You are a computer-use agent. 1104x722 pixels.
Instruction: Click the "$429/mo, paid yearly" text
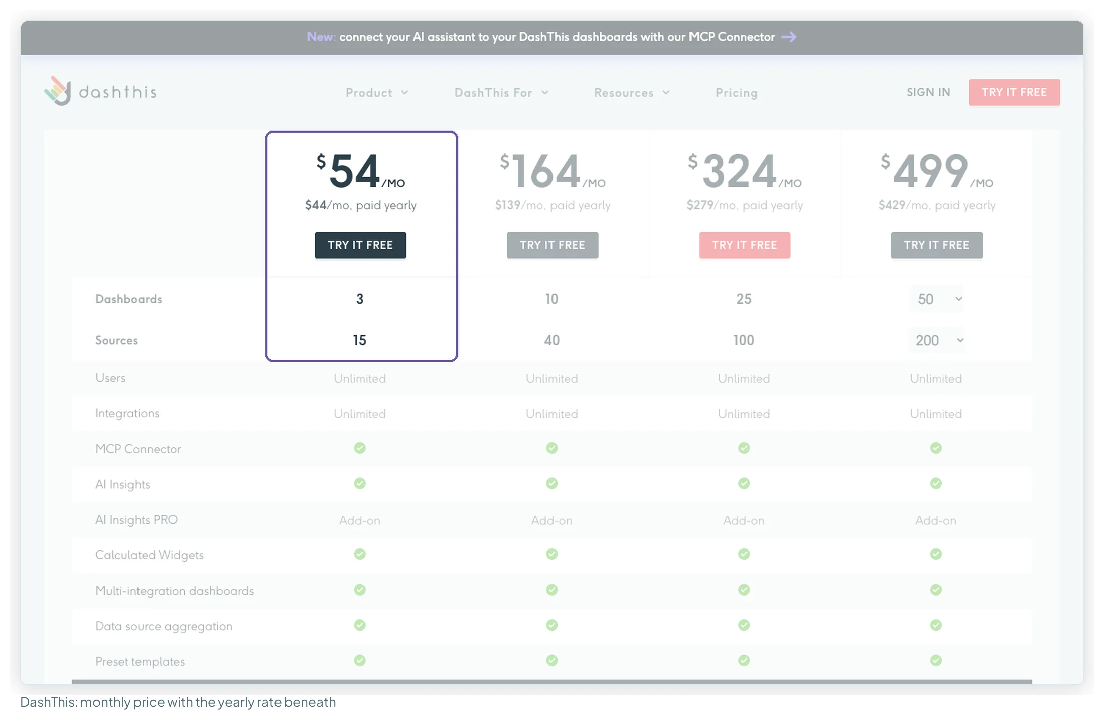coord(937,205)
